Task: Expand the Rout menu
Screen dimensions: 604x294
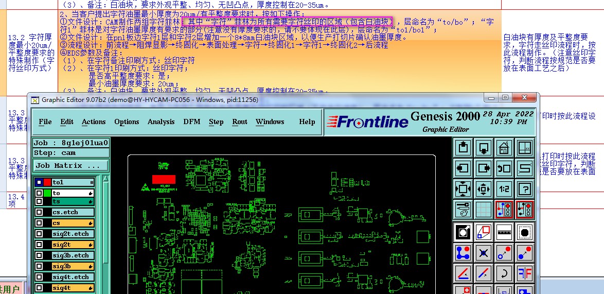Action: 240,122
